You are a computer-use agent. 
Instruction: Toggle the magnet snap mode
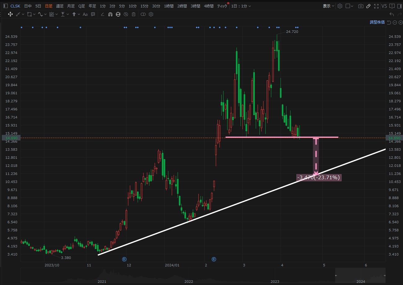pos(110,14)
